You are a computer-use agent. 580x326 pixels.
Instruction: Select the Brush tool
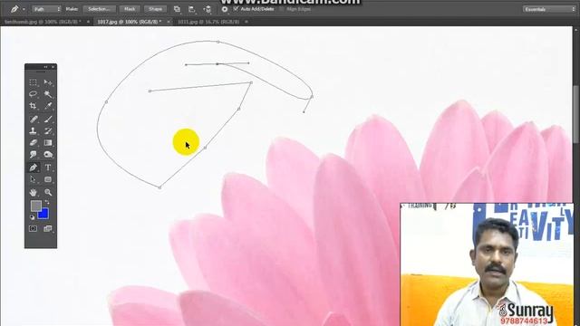pos(48,119)
